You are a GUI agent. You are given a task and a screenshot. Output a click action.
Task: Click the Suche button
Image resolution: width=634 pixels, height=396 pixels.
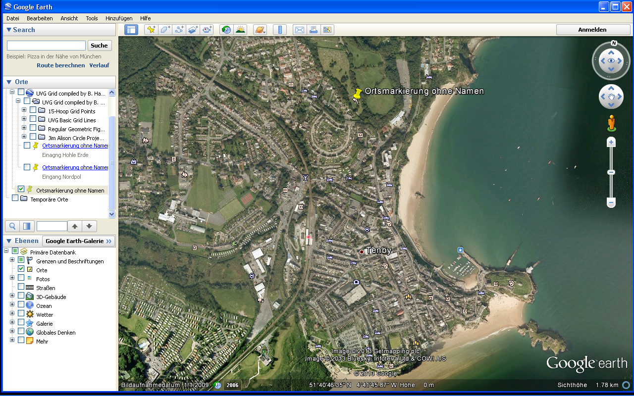pos(100,46)
